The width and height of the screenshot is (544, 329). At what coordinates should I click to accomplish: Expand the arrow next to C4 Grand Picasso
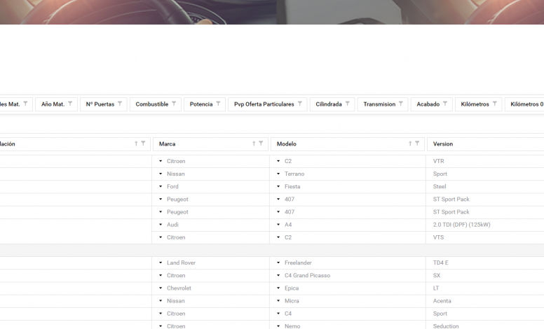coord(278,276)
